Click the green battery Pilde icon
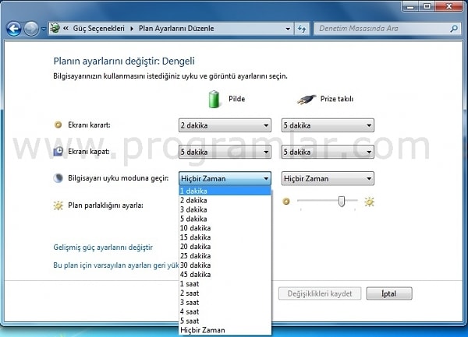This screenshot has width=468, height=337. pyautogui.click(x=214, y=99)
